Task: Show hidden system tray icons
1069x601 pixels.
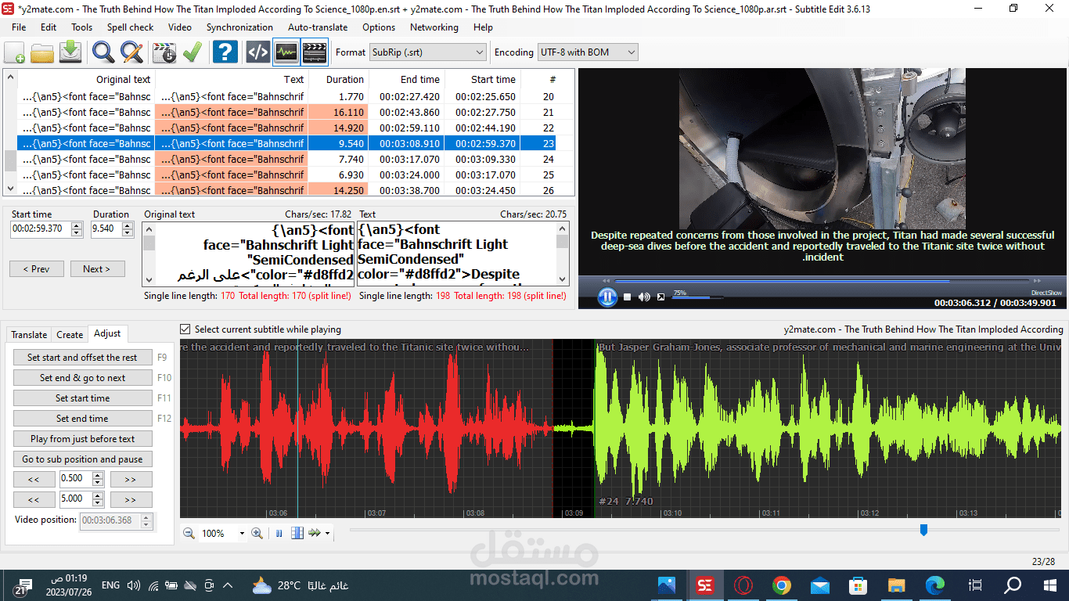Action: [228, 585]
